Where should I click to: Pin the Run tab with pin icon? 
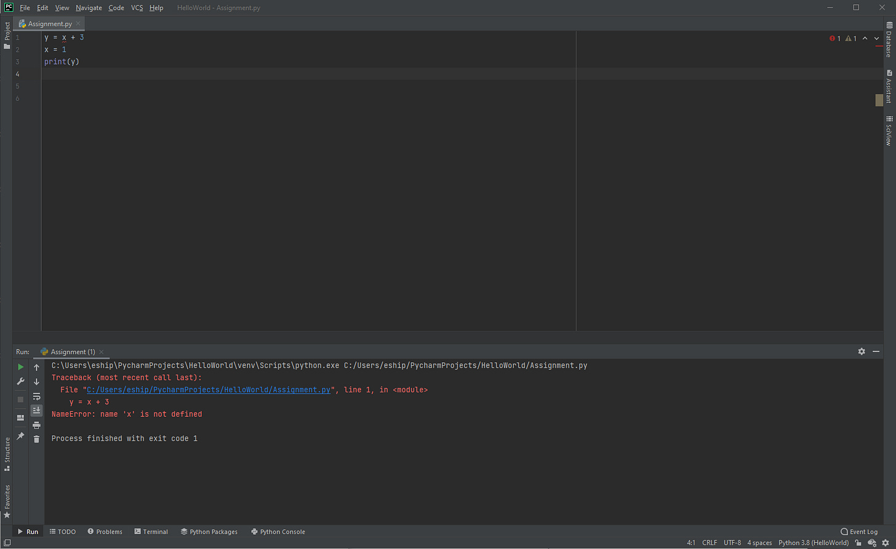[x=20, y=436]
